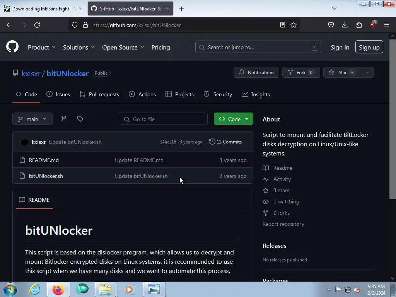Open the extensions puzzle icon
The image size is (396, 297).
[359, 25]
